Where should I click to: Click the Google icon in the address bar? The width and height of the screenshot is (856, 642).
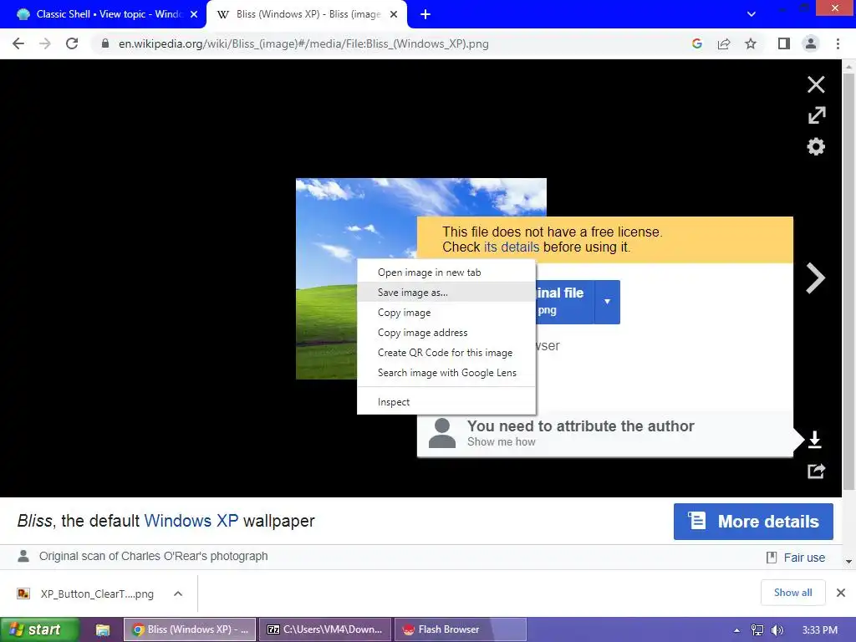[x=696, y=43]
